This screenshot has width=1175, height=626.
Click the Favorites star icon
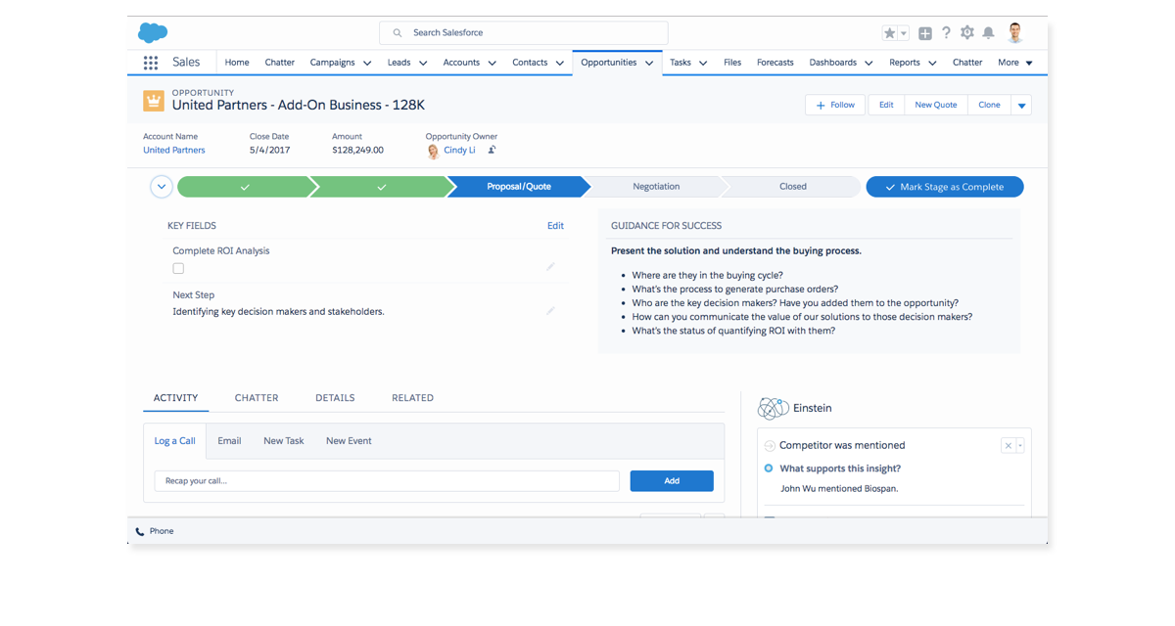pos(889,33)
